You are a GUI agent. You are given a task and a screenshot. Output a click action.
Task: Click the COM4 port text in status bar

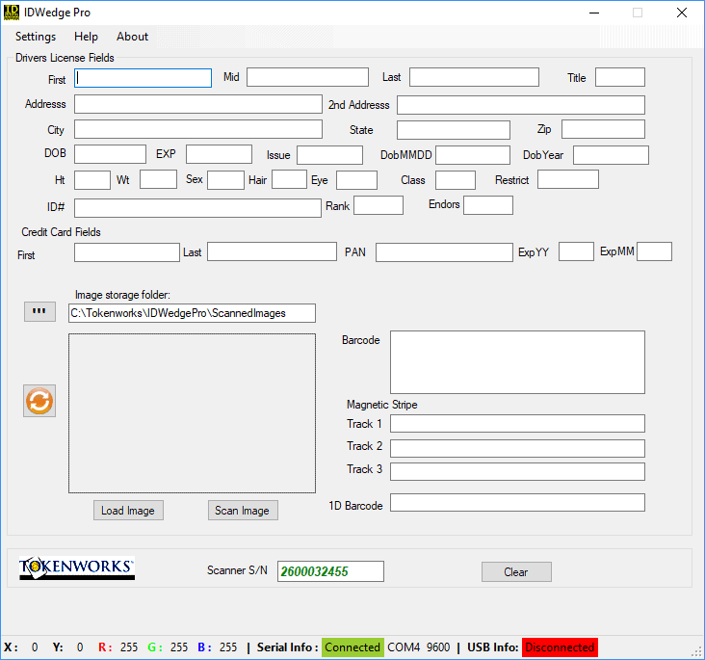pyautogui.click(x=404, y=647)
